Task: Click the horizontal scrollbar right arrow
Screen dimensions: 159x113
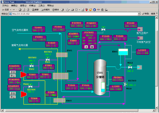Action: coord(154,110)
